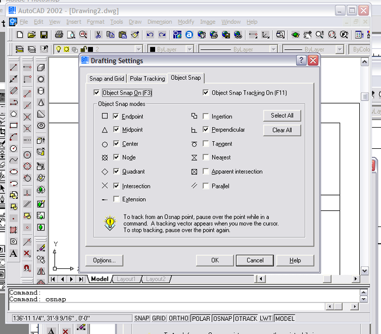
Task: Save the drawing with the floppy disk icon
Action: (44, 35)
